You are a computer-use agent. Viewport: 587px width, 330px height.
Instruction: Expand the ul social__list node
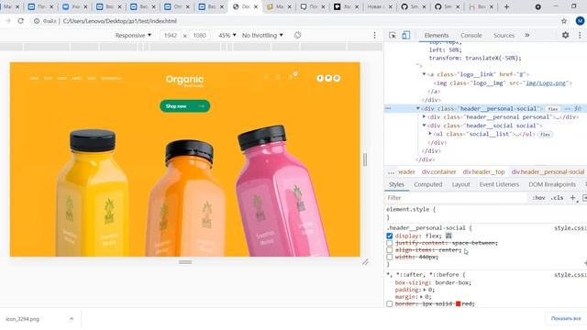coord(430,134)
